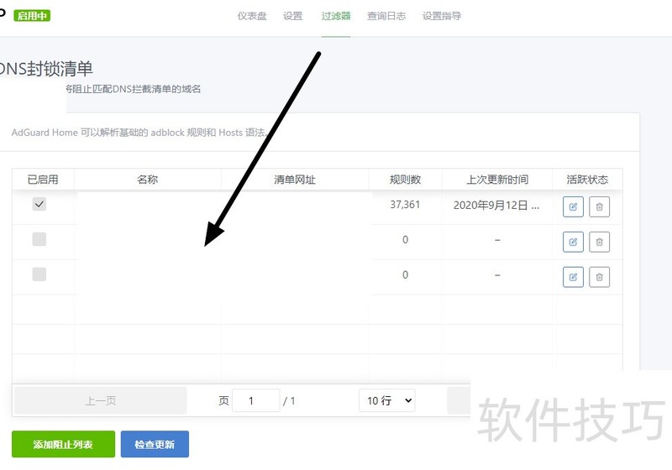Edit the blocklist with 37,361 rules
The image size is (672, 470).
[x=573, y=206]
